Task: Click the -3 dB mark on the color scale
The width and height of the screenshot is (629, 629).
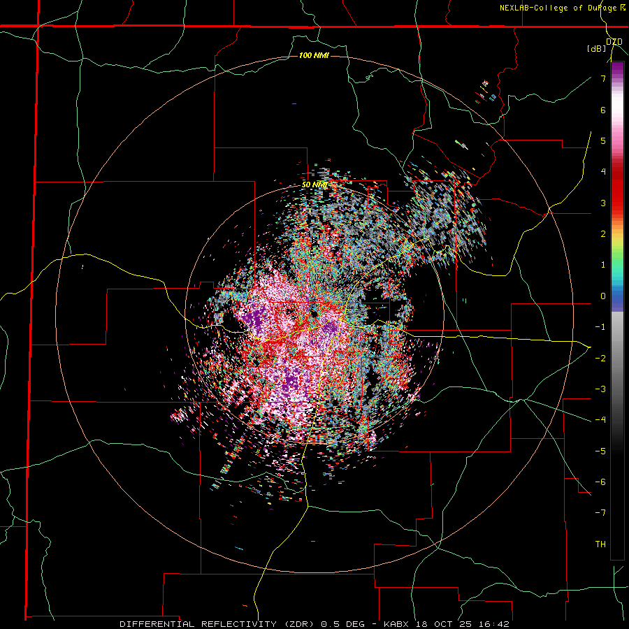Action: coord(600,389)
